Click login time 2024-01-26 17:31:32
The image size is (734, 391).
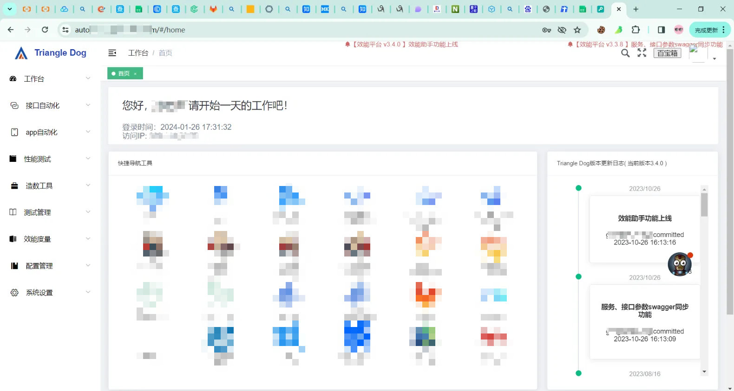point(196,127)
